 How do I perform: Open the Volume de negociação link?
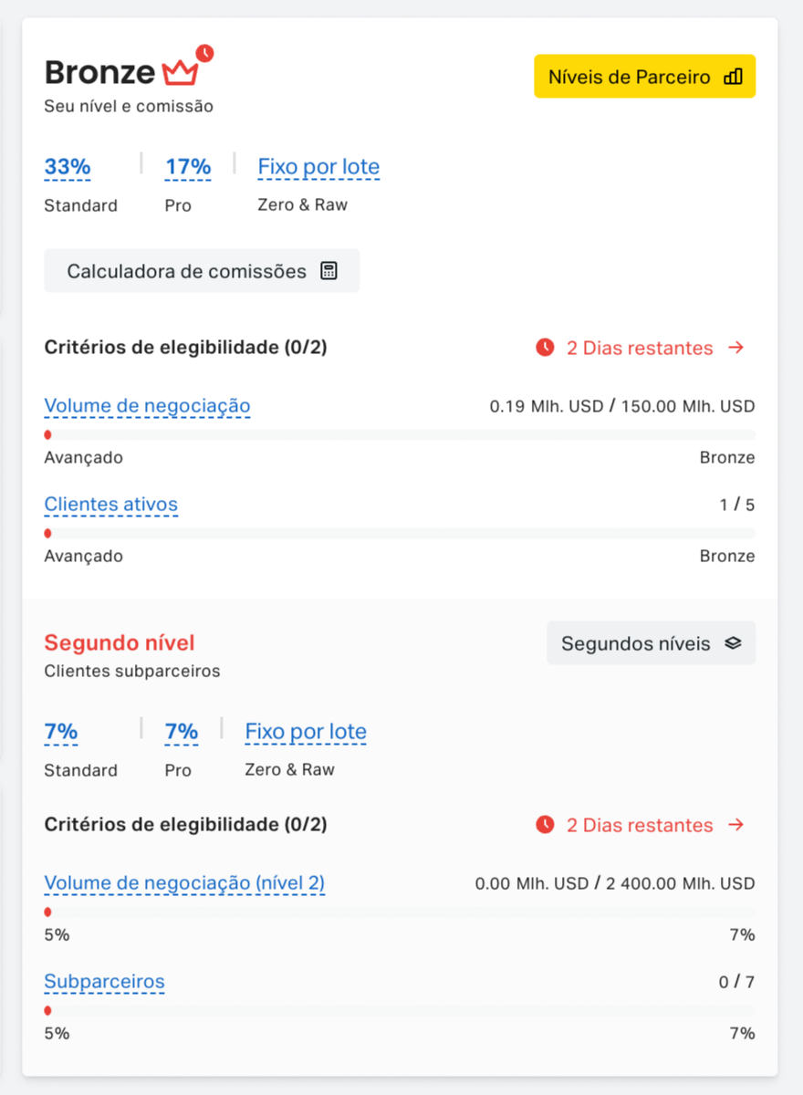[x=147, y=406]
